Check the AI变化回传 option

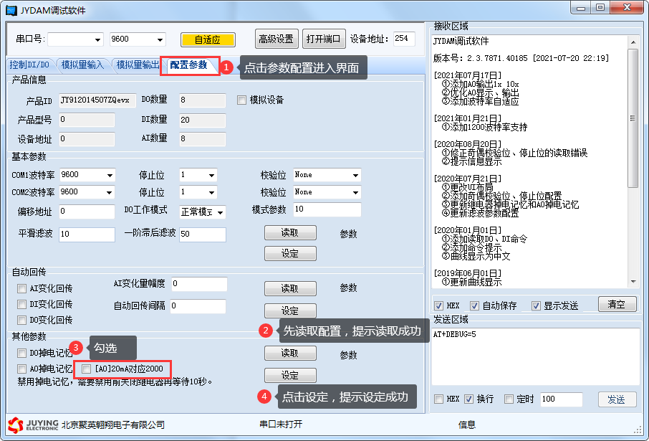pyautogui.click(x=22, y=288)
